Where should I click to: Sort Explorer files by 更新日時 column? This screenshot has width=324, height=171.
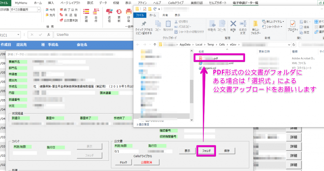tap(264, 52)
